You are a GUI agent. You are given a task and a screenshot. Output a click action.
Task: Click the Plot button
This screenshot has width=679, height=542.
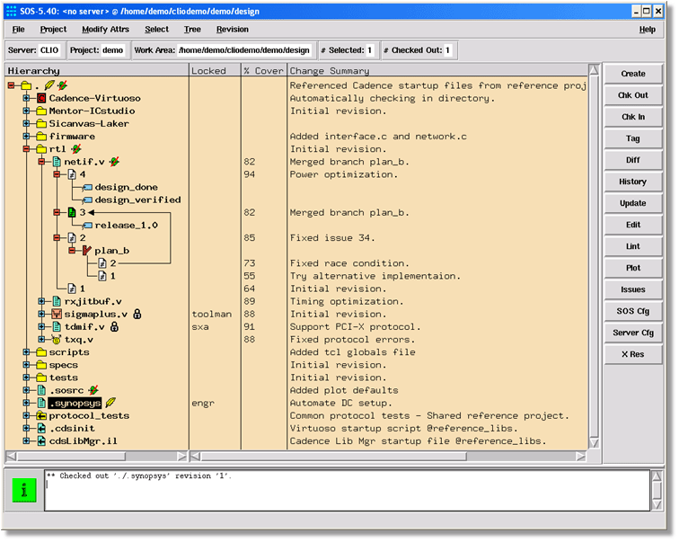(633, 268)
